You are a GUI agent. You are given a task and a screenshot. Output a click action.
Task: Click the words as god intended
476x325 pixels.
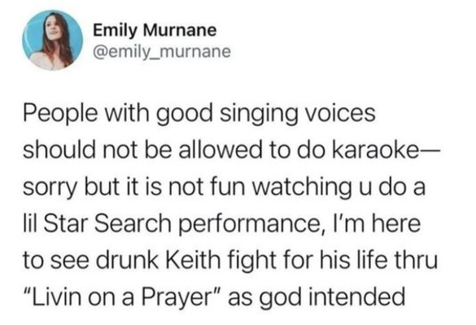coord(317,297)
